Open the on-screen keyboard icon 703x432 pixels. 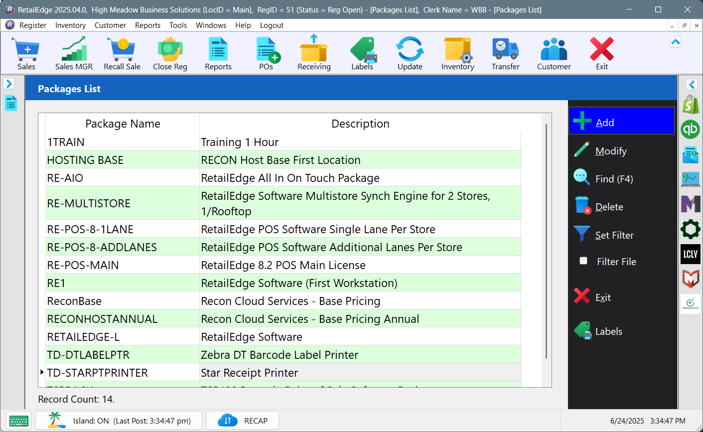(x=19, y=421)
